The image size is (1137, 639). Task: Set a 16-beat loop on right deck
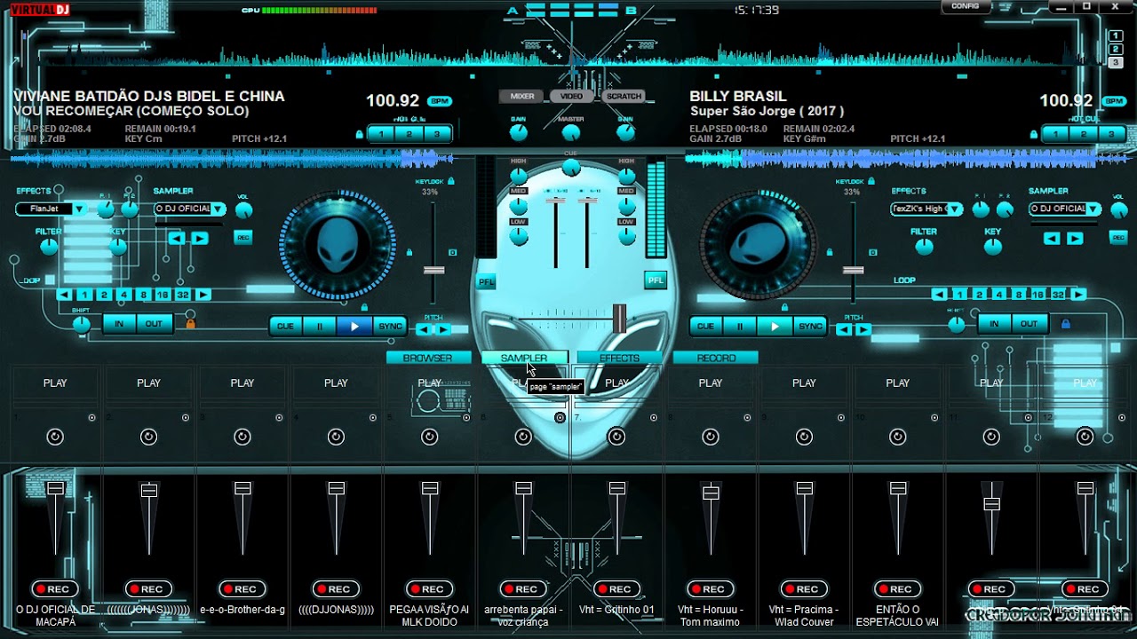point(1038,295)
